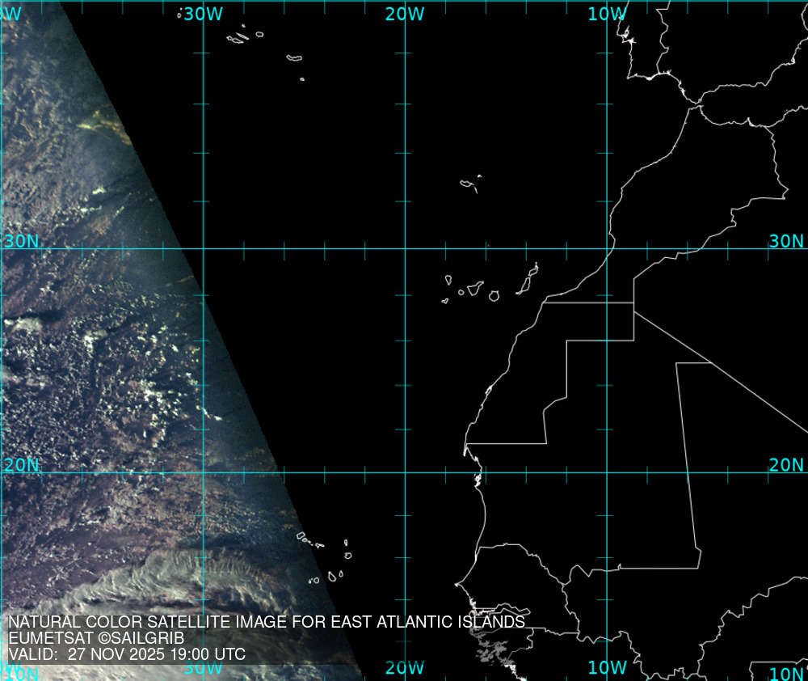Screen dimensions: 808x681
Task: Click the 10W longitude label at top
Action: pyautogui.click(x=607, y=14)
